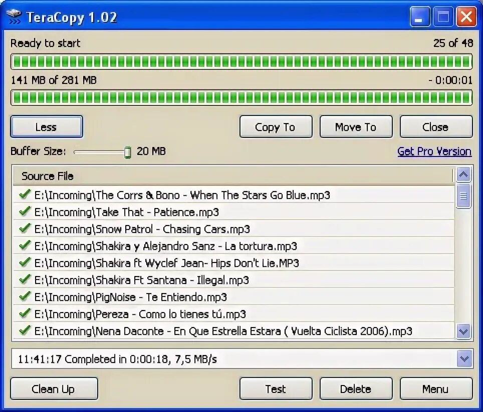Viewport: 483px width, 412px height.
Task: Click green checkmark beside The Corrs & Bono file
Action: tap(25, 194)
